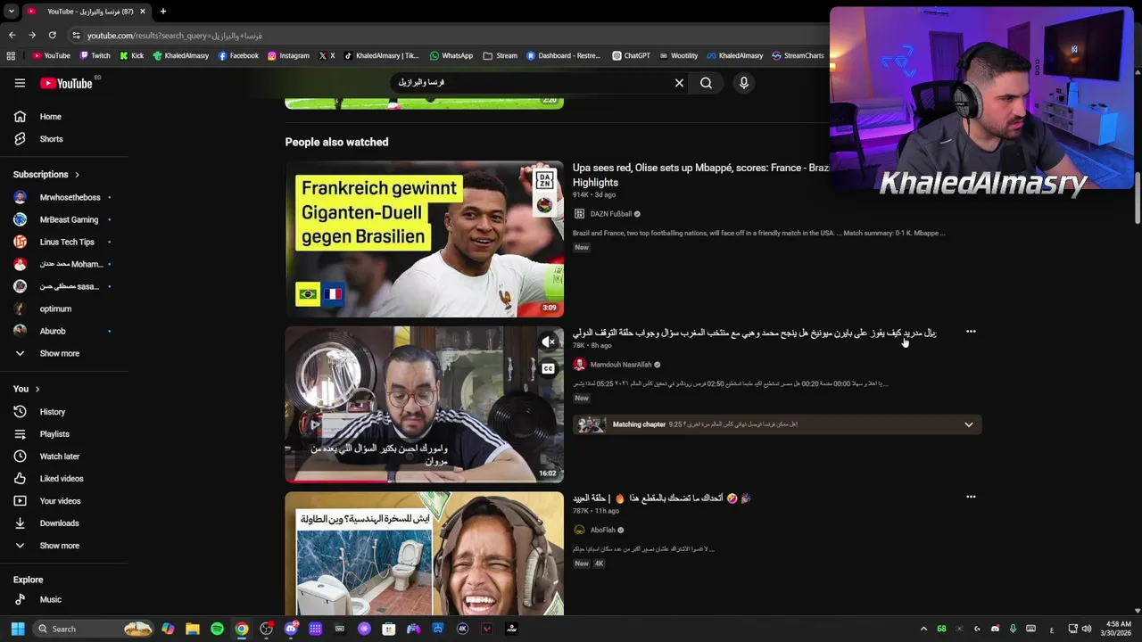Clear the search box with X
This screenshot has width=1142, height=642.
click(x=679, y=83)
